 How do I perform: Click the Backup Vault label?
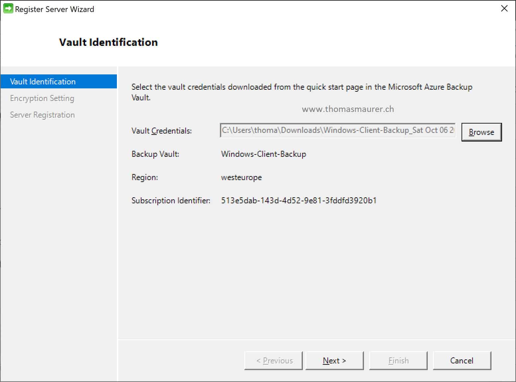(155, 154)
